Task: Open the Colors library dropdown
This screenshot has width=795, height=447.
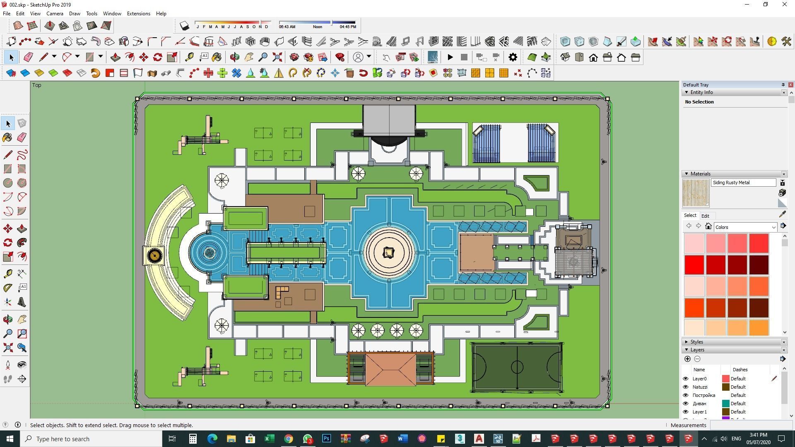Action: 745,227
